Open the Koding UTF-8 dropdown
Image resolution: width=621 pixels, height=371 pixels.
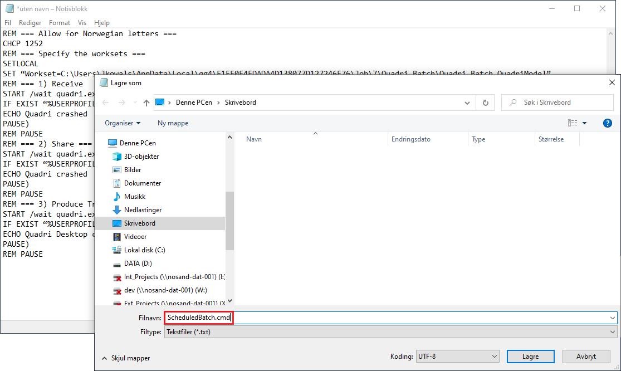(457, 357)
